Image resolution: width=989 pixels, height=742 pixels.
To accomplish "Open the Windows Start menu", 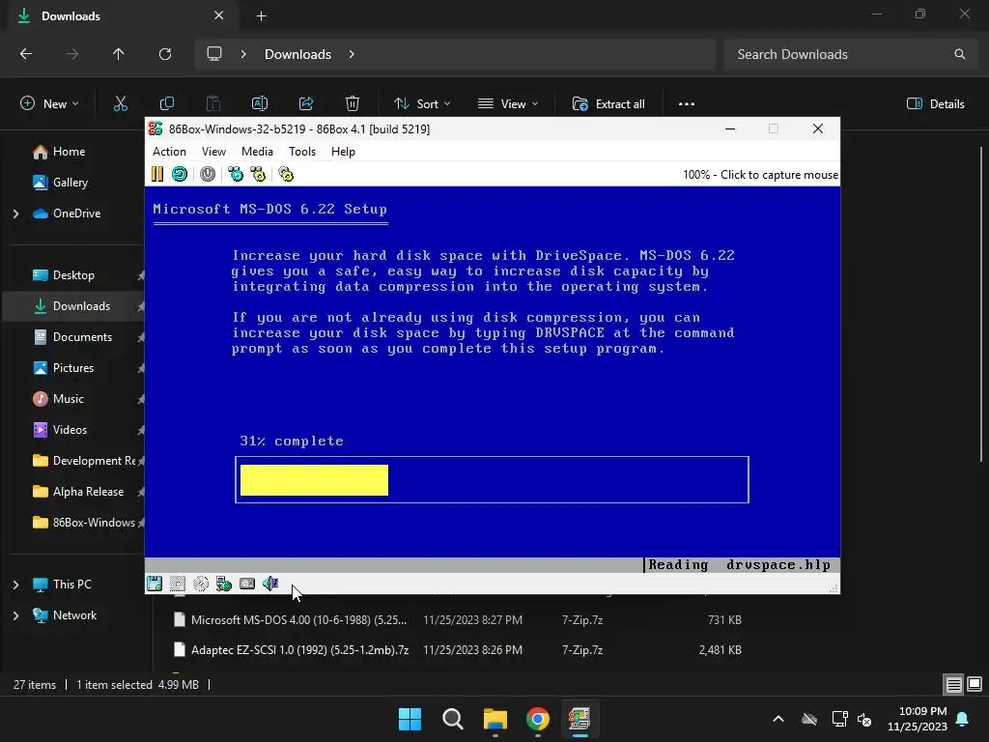I will pos(410,719).
